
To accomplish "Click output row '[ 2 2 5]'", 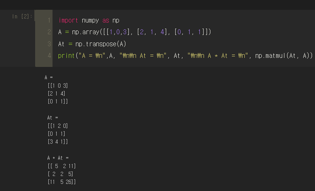I will (60, 174).
